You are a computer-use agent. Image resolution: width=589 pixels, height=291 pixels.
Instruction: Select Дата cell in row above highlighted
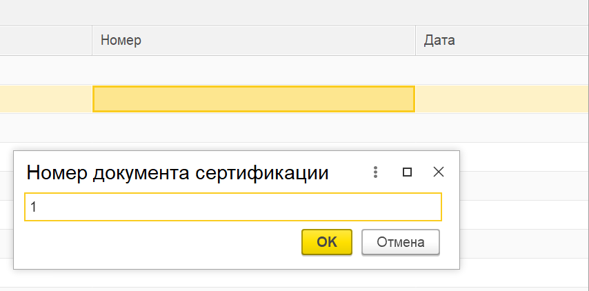(502, 70)
